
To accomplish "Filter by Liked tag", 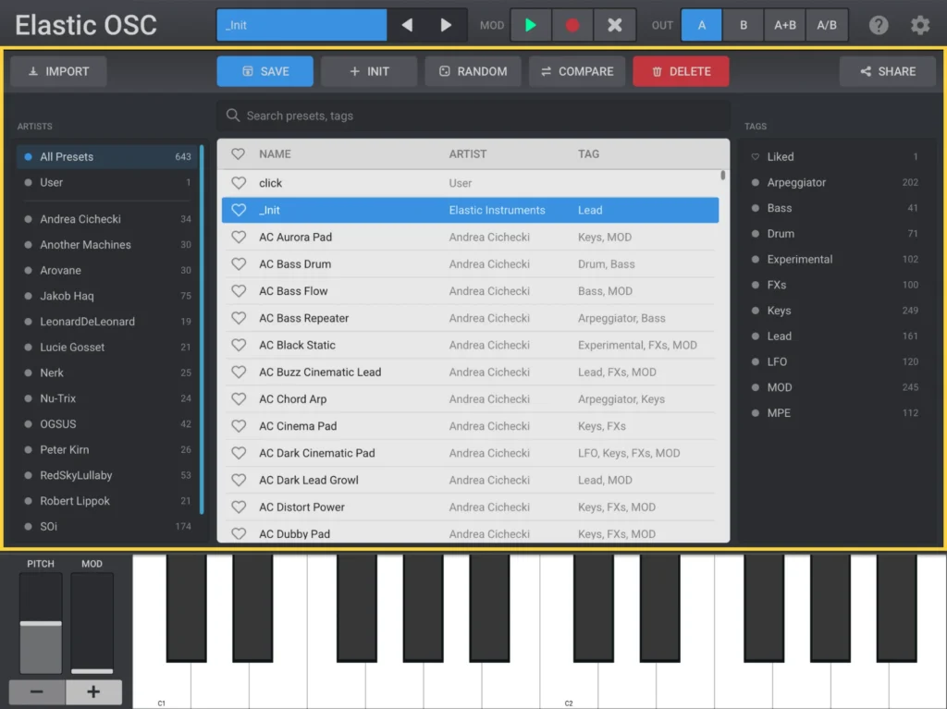I will [834, 156].
